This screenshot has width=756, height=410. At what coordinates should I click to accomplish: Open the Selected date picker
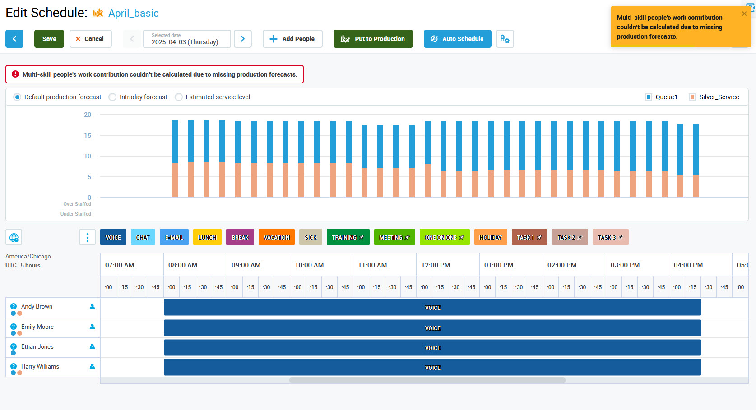pyautogui.click(x=187, y=39)
